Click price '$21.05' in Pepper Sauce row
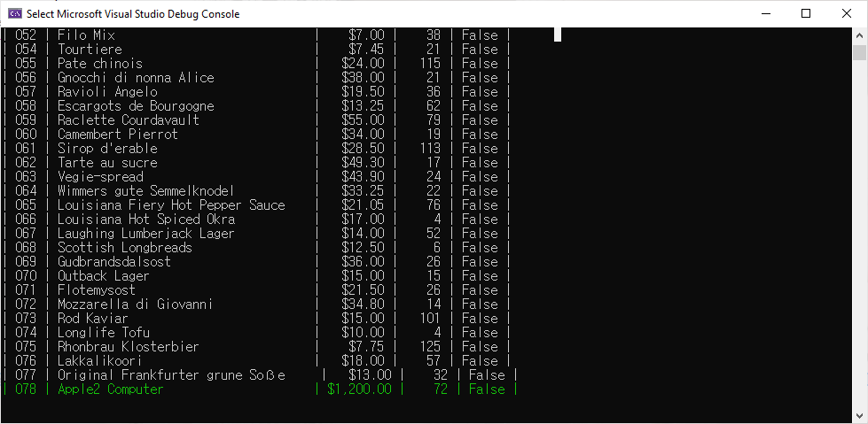Viewport: 868px width, 424px height. pyautogui.click(x=364, y=205)
